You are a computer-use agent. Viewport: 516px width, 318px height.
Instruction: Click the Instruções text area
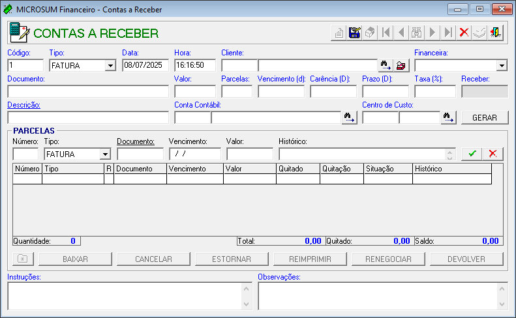(x=126, y=296)
